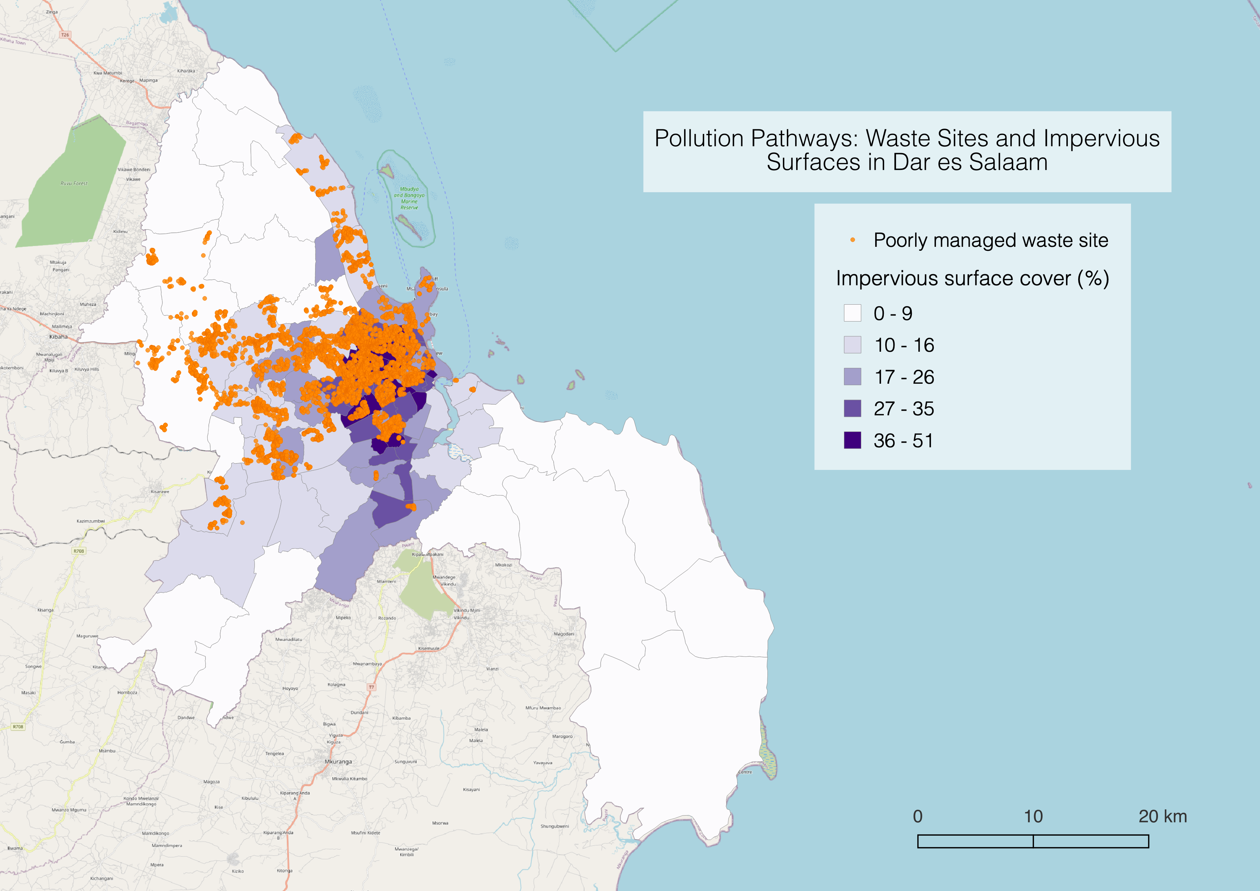The height and width of the screenshot is (891, 1260).
Task: Click the 'Kazimzumbwi' place label
Action: coord(91,521)
